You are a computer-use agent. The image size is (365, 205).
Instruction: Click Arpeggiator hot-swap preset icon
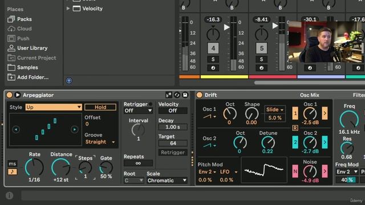tap(177, 95)
